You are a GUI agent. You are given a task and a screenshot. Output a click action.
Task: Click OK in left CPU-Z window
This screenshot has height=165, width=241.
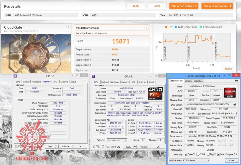80,146
